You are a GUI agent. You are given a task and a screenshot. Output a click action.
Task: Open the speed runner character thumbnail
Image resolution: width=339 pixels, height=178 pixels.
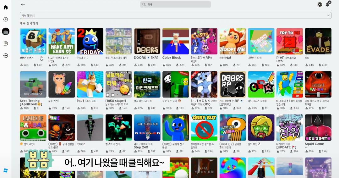(x=90, y=84)
